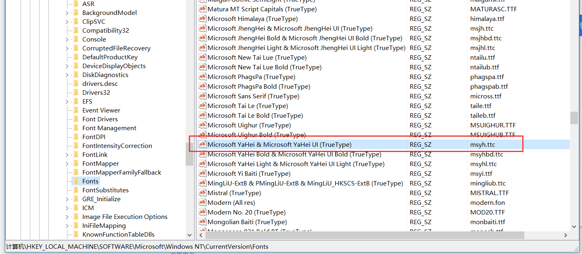Image resolution: width=582 pixels, height=254 pixels.
Task: Click the values pane horizontal scroll right arrow
Action: coord(565,235)
